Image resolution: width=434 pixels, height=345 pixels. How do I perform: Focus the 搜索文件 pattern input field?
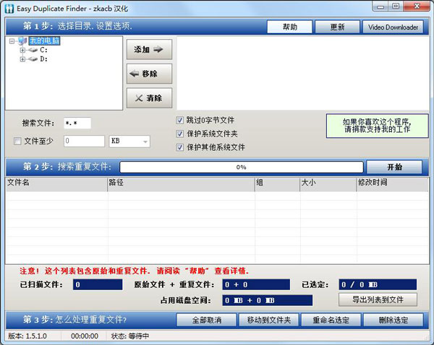[x=77, y=123]
